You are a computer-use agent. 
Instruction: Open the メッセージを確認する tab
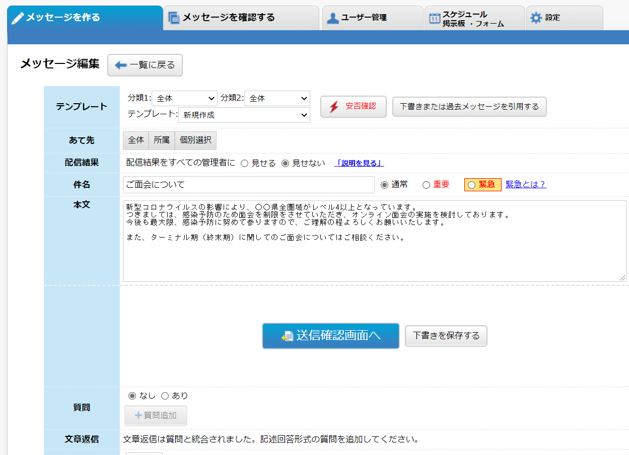241,18
